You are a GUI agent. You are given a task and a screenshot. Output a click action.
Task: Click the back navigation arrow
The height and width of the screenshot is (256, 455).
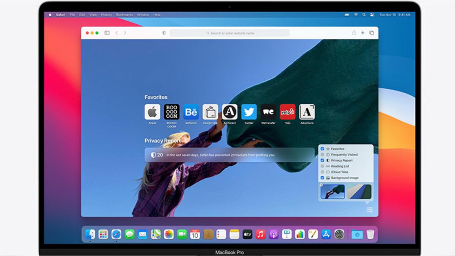click(116, 33)
